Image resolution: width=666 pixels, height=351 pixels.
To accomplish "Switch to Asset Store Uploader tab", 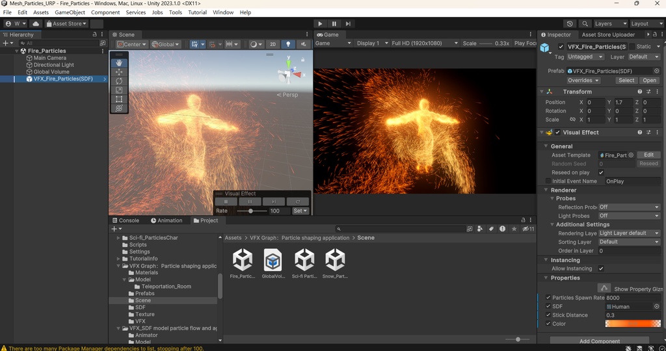I will pos(608,35).
